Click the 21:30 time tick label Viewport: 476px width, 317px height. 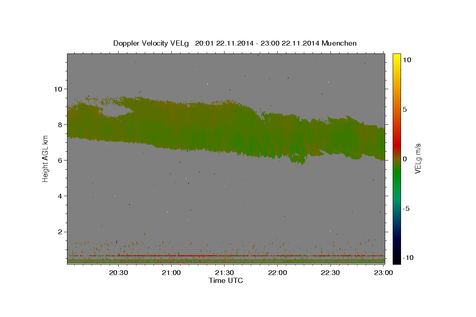[225, 273]
